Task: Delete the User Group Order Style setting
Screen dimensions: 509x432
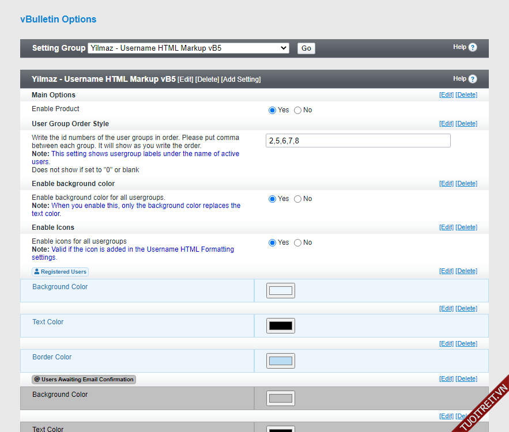Action: pos(466,124)
